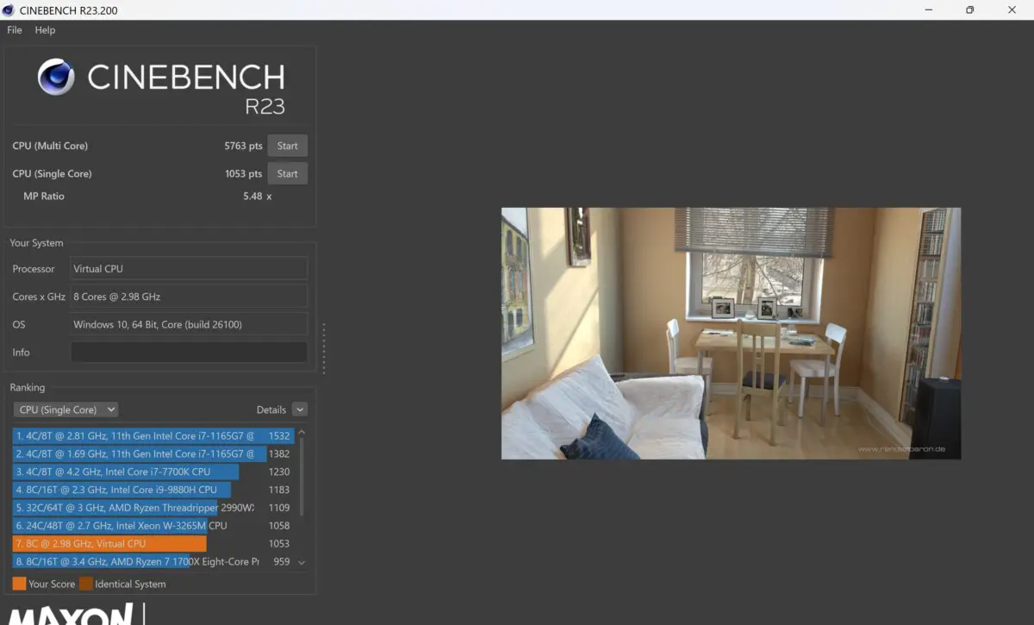
Task: Click the brown Identical System legend swatch
Action: pyautogui.click(x=86, y=584)
